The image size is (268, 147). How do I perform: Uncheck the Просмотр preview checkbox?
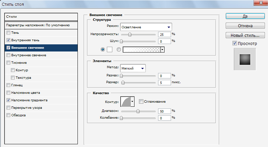234,43
